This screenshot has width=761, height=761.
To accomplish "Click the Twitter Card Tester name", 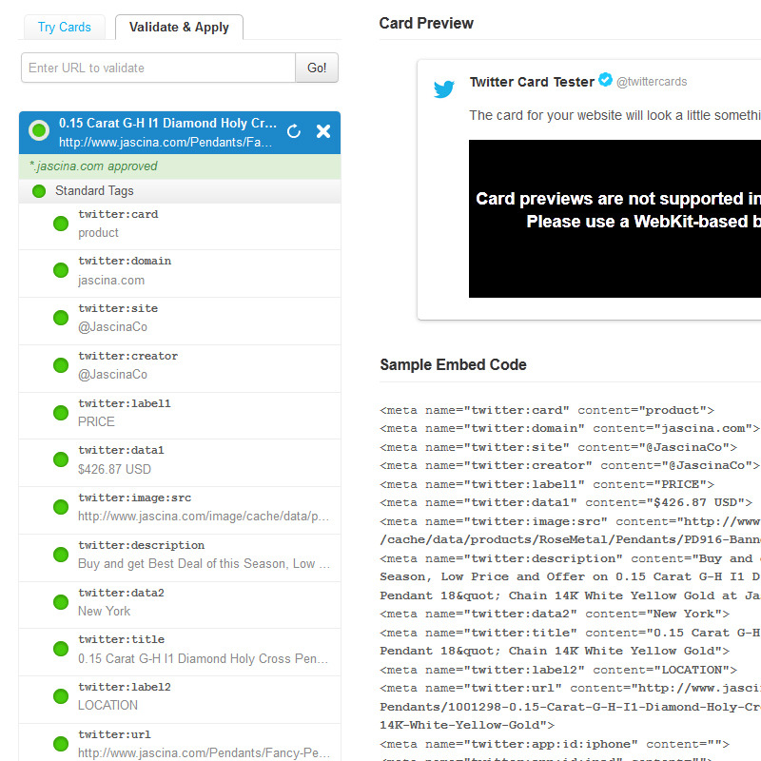I will [x=532, y=82].
